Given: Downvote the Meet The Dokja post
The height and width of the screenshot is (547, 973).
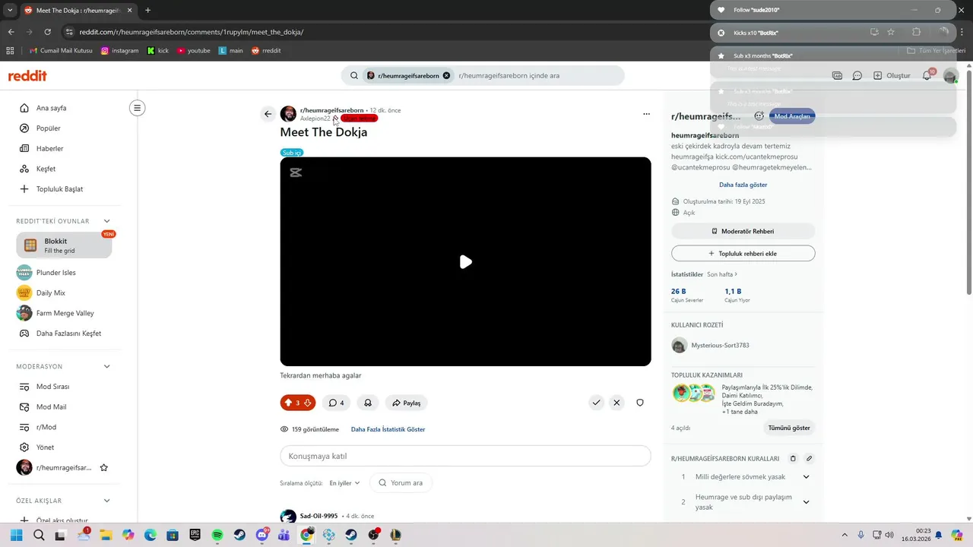Looking at the screenshot, I should pyautogui.click(x=308, y=403).
